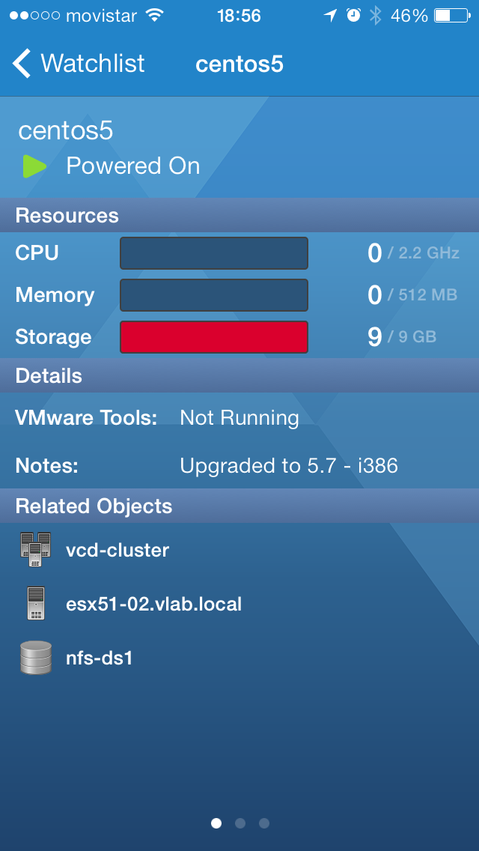Switch to the third page dot
479x851 pixels.
[264, 823]
